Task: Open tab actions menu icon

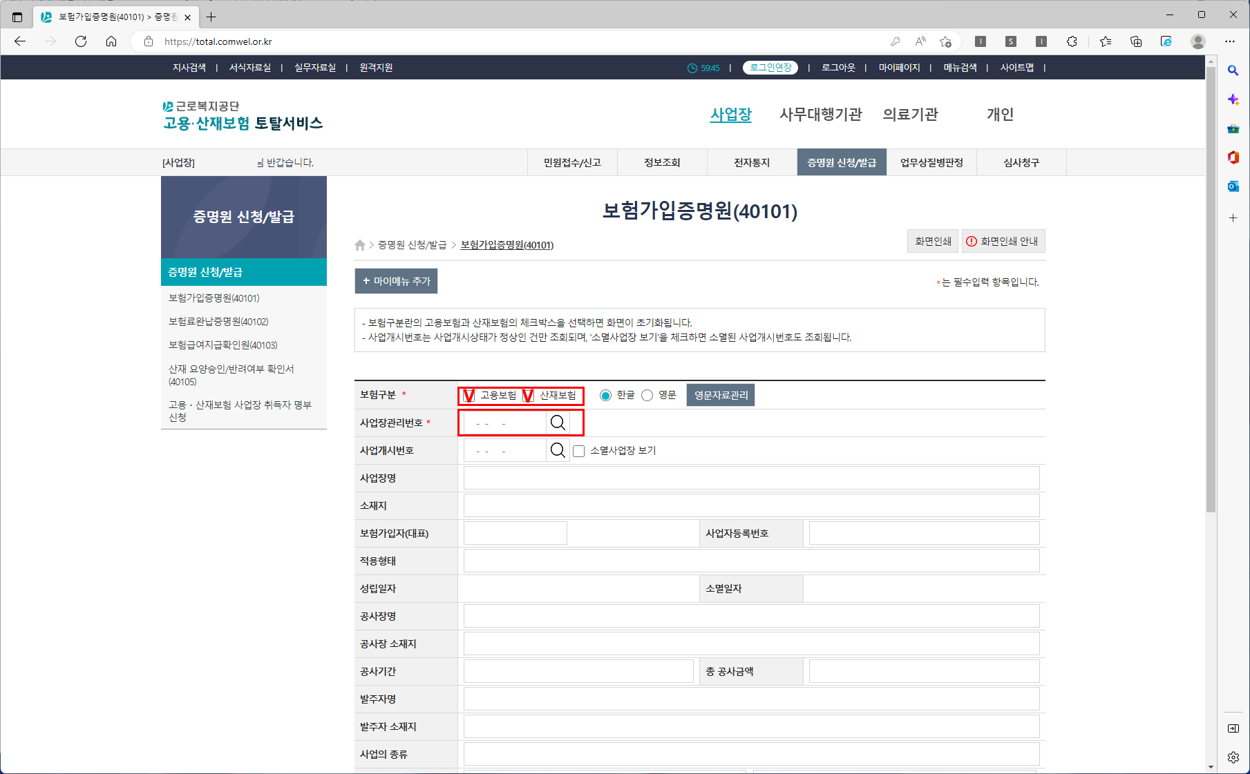Action: click(17, 17)
